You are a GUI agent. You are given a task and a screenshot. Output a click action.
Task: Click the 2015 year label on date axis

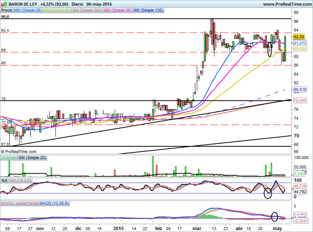coord(118,228)
